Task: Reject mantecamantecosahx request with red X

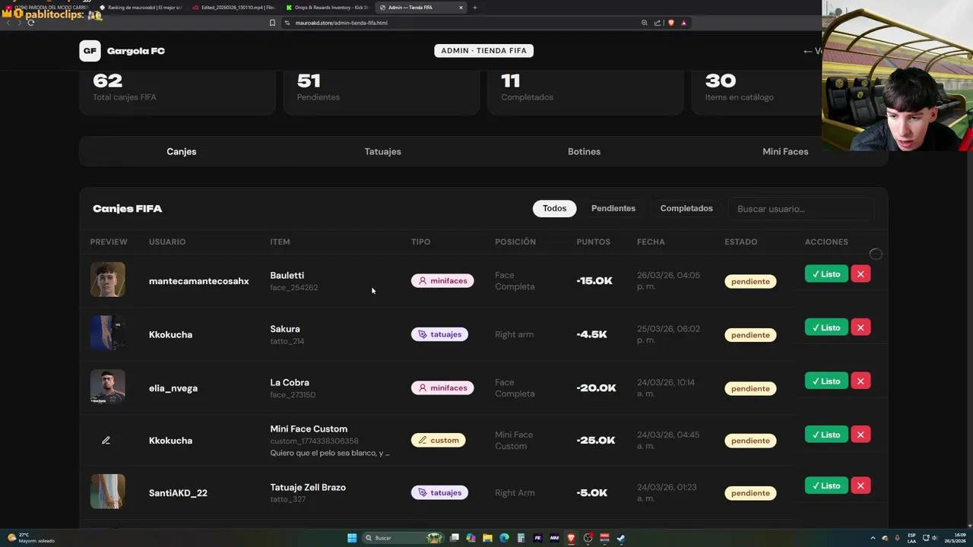Action: 860,273
